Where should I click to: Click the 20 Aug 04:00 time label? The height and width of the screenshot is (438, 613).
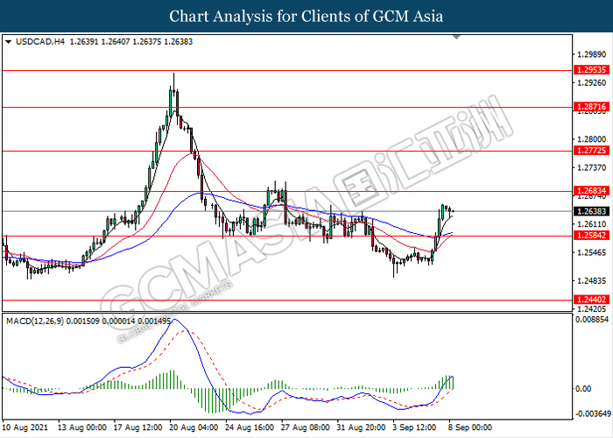click(194, 427)
